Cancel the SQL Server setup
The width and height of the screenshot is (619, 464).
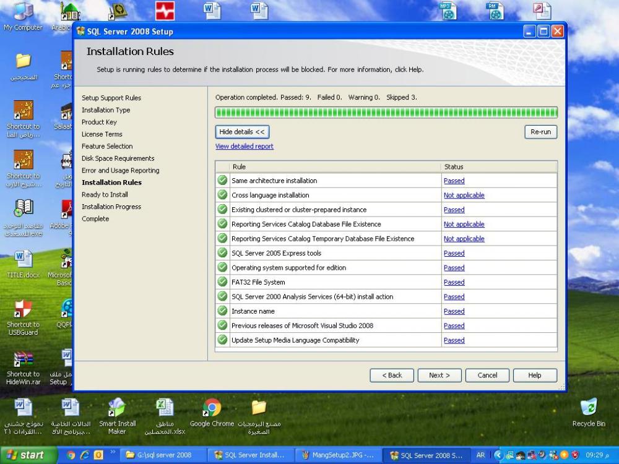[x=487, y=376]
